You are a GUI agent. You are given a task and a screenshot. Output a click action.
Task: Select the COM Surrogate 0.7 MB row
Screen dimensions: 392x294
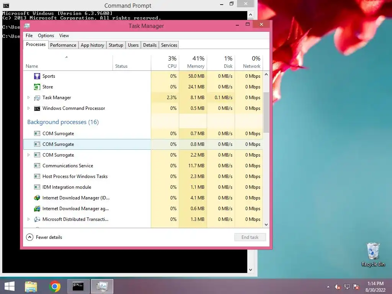[143, 134]
